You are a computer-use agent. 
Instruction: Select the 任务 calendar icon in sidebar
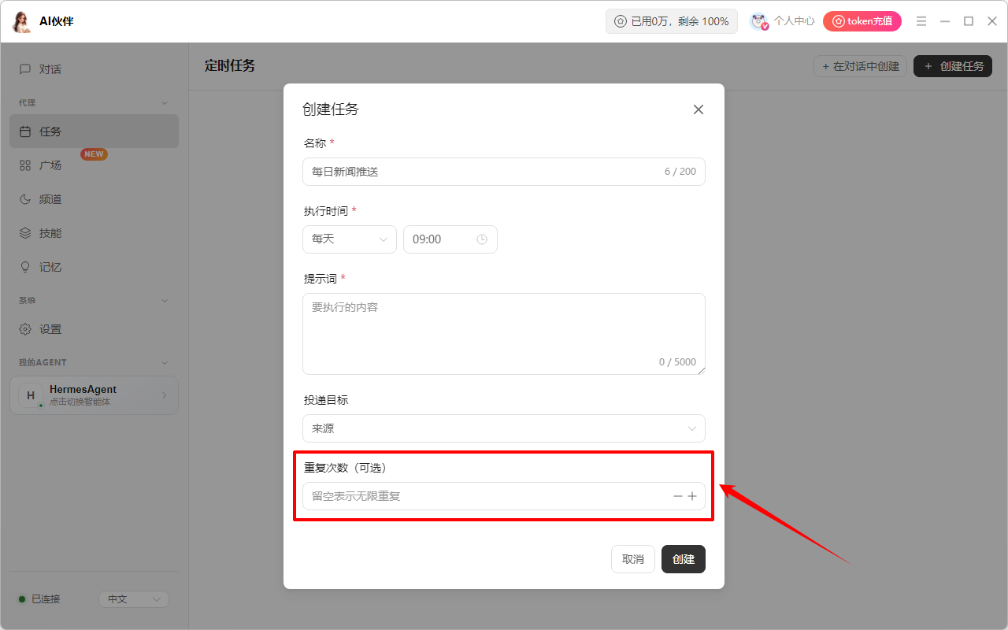(x=25, y=132)
